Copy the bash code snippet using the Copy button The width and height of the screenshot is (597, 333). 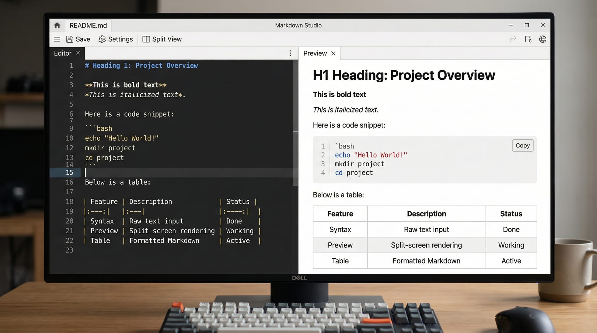pos(522,145)
